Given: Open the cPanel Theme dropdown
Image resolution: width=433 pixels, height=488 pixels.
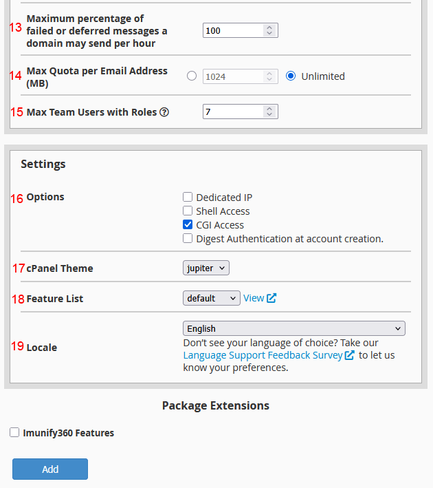Looking at the screenshot, I should [x=206, y=268].
